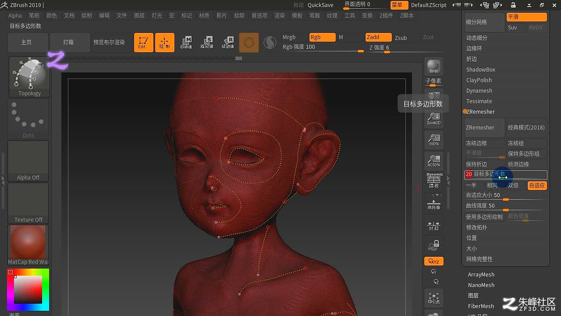Open the MatCap Red Wax material picker
The image size is (561, 316).
pyautogui.click(x=28, y=245)
